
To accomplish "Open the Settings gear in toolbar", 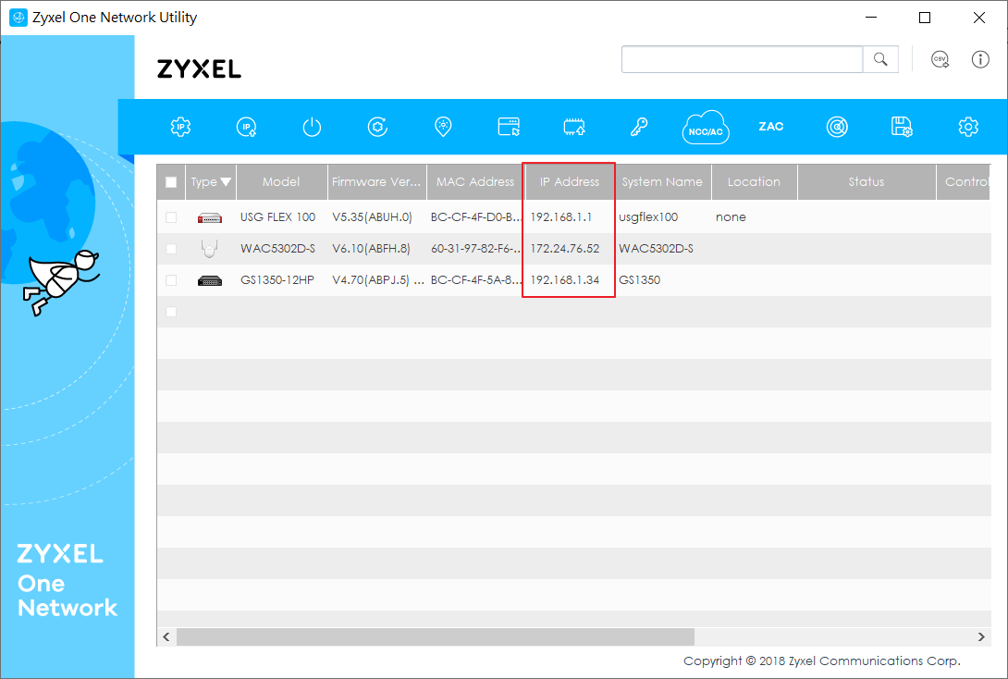I will tap(967, 127).
